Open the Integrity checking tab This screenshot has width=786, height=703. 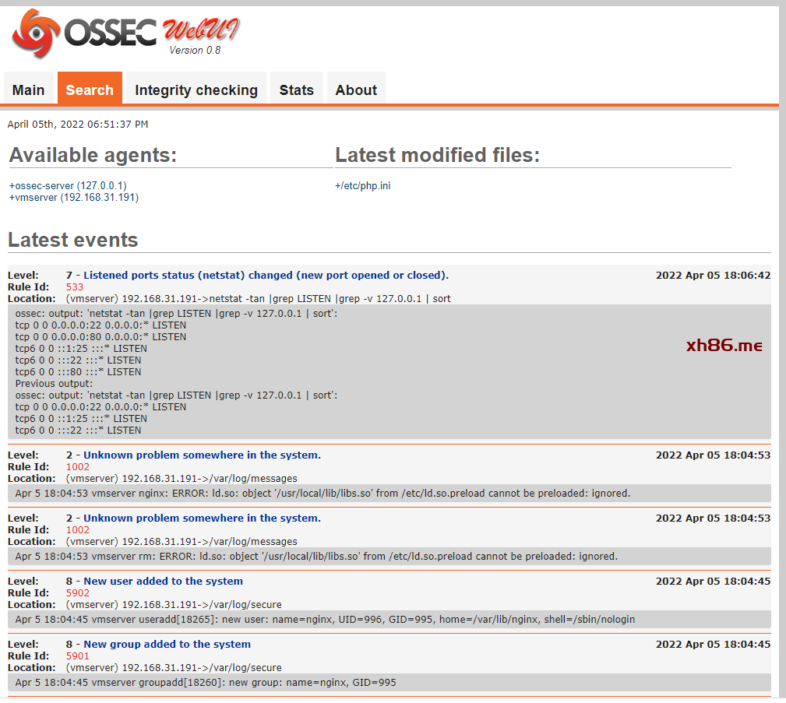click(x=196, y=90)
